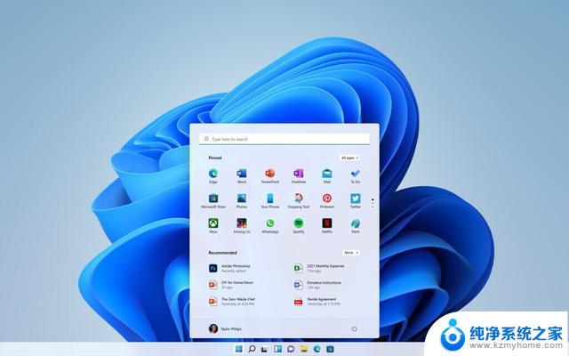Viewport: 569px width, 356px height.
Task: Launch the Paint app
Action: 356,223
